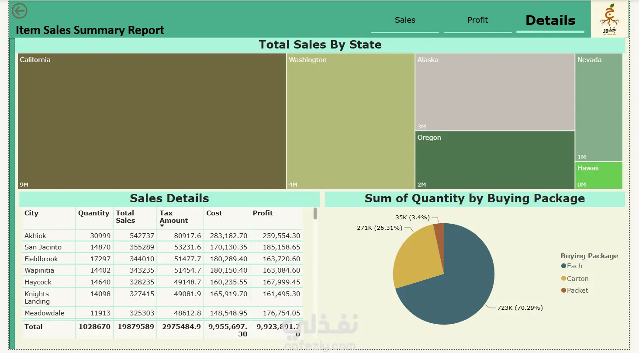Click the Item Sales Summary Report heading
The width and height of the screenshot is (639, 353).
pyautogui.click(x=90, y=30)
